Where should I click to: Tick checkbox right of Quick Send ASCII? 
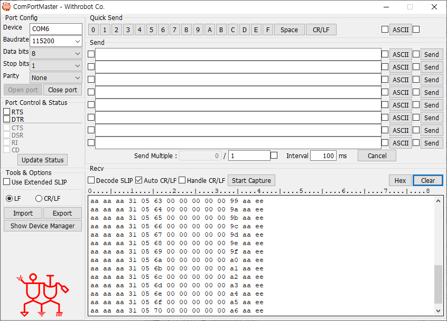(x=416, y=30)
